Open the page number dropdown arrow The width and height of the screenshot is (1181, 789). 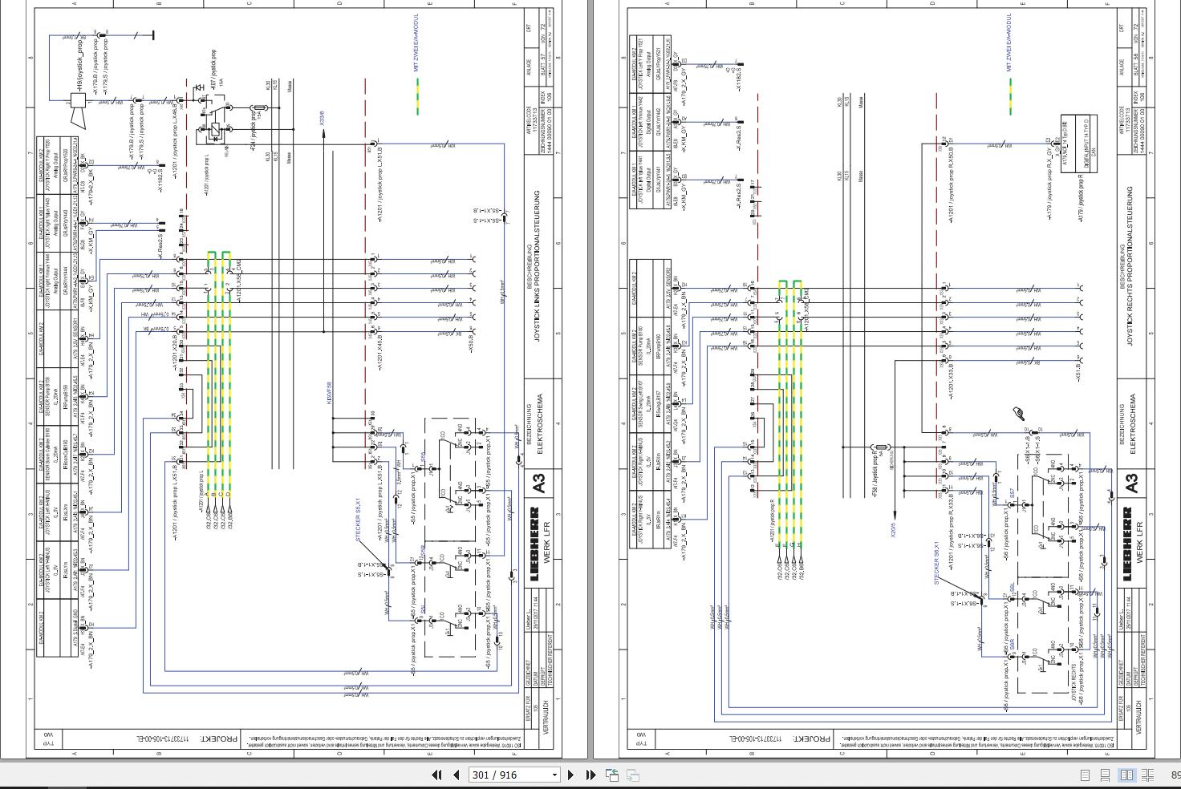[554, 775]
